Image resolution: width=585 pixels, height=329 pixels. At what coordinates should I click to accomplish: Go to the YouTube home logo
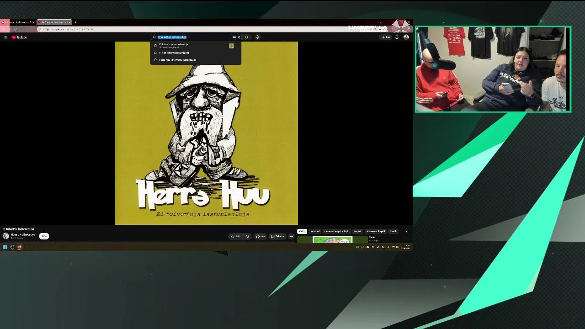pyautogui.click(x=19, y=37)
